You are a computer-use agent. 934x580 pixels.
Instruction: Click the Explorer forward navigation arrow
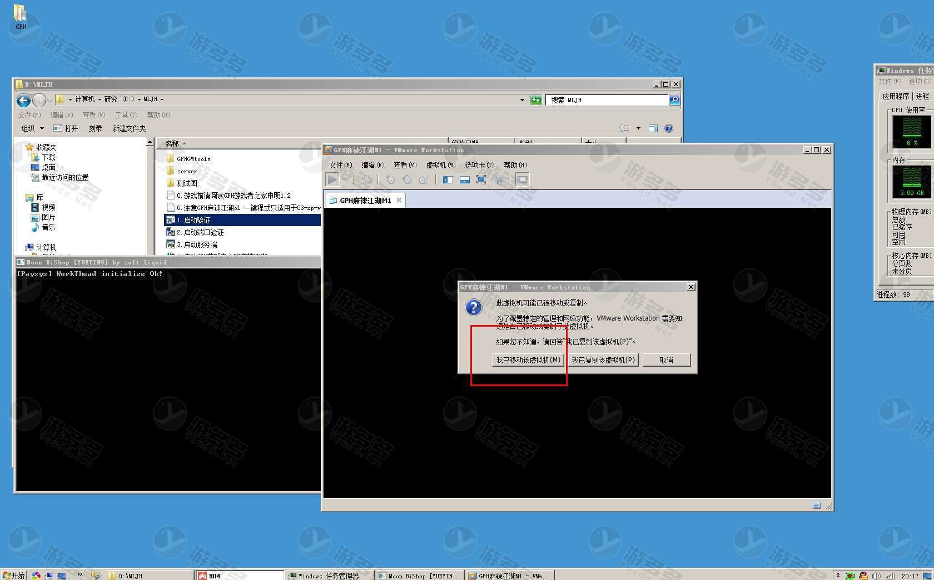39,100
